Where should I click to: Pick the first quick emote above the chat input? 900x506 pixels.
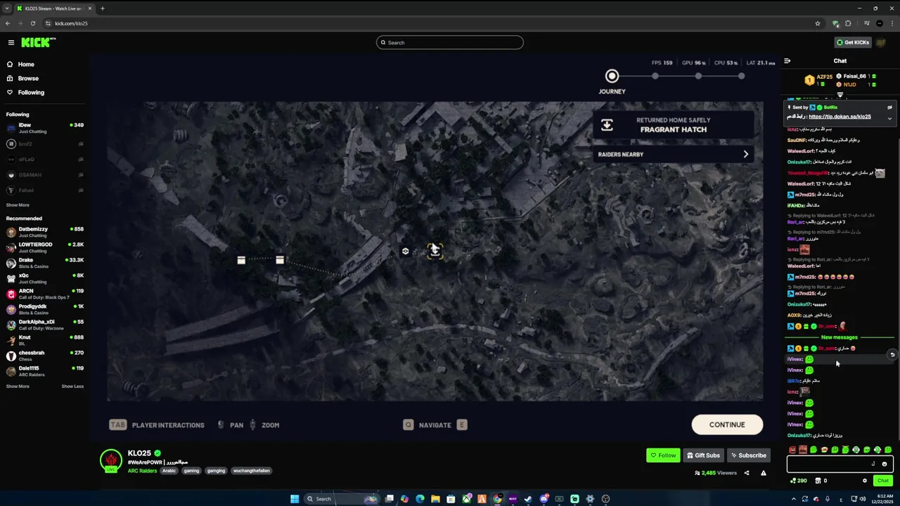[792, 450]
